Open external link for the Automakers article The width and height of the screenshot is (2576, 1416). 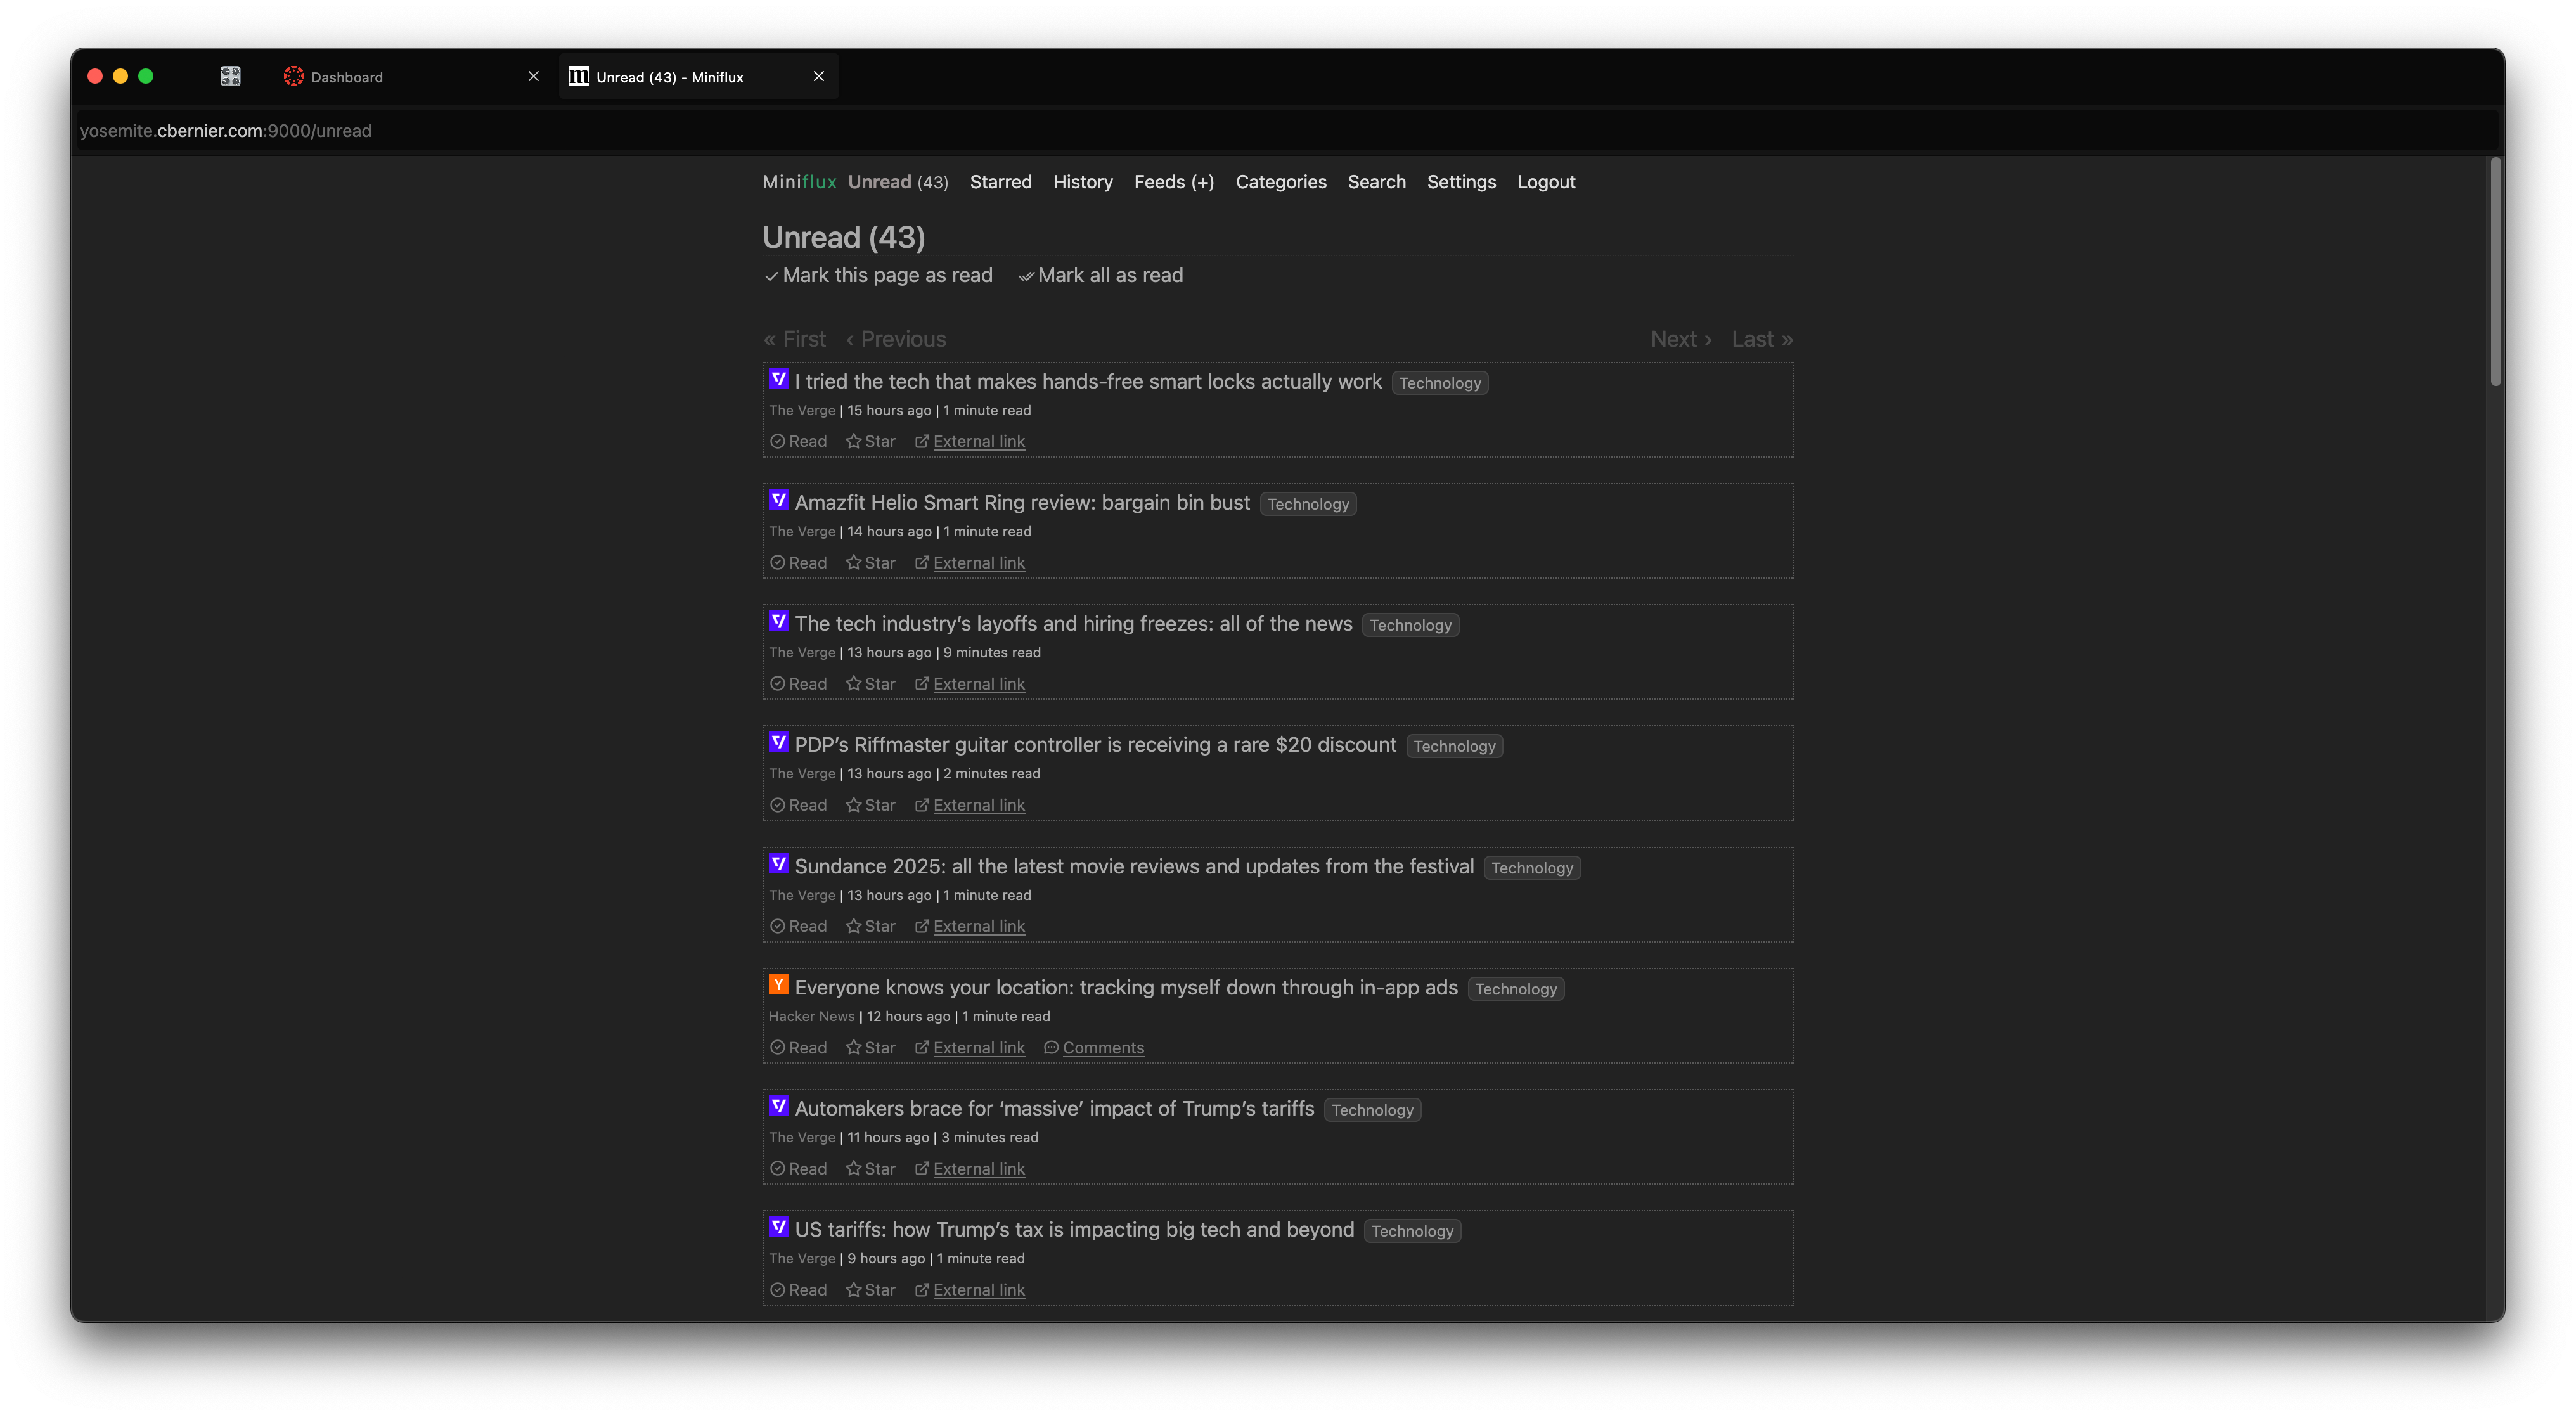970,1169
